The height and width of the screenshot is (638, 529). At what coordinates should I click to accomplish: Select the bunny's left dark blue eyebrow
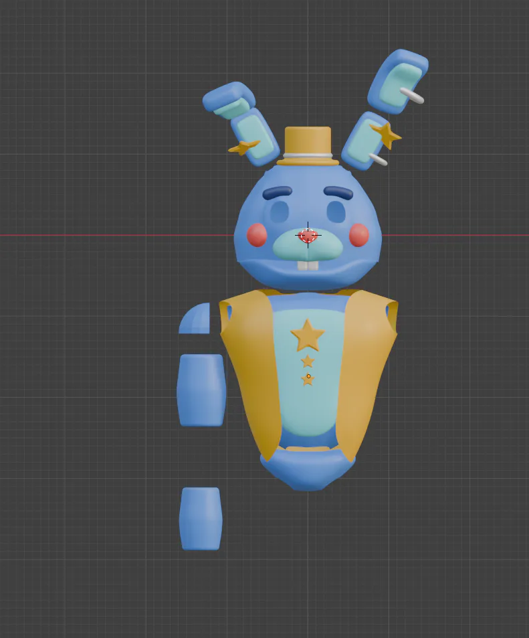point(278,192)
